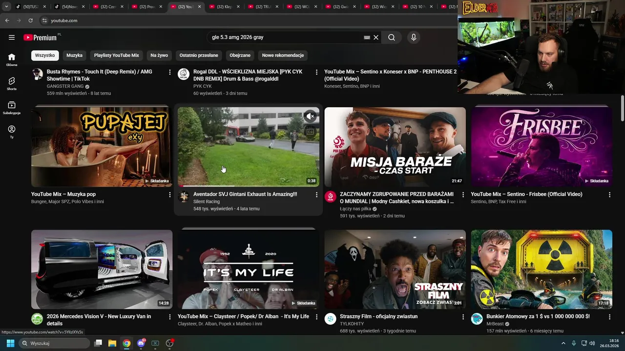Screen dimensions: 625x351
Task: Open Shorts in the left sidebar
Action: tap(12, 84)
